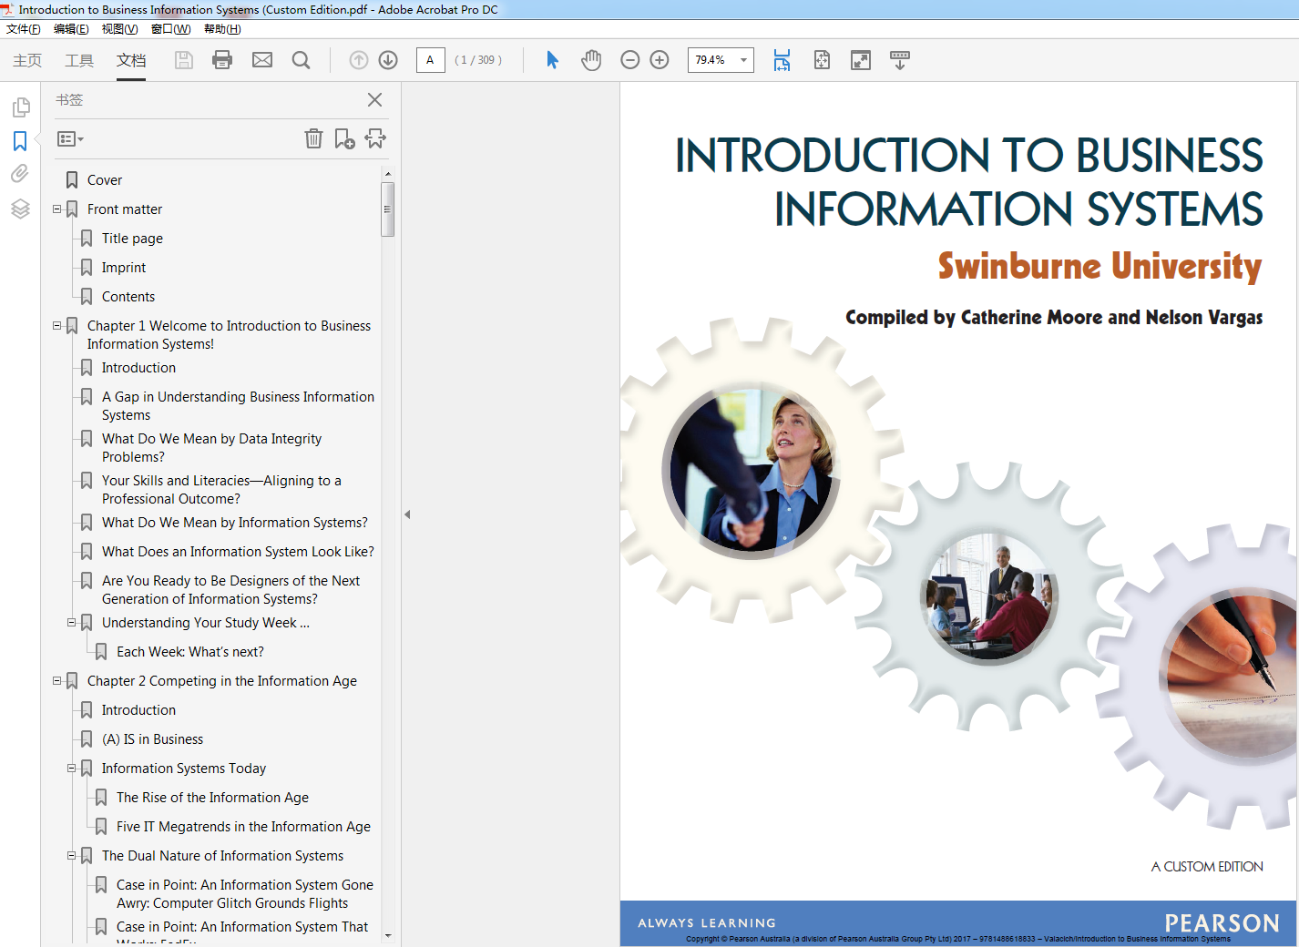Screen dimensions: 1299x947
Task: Open the Contents bookmark
Action: [x=128, y=297]
